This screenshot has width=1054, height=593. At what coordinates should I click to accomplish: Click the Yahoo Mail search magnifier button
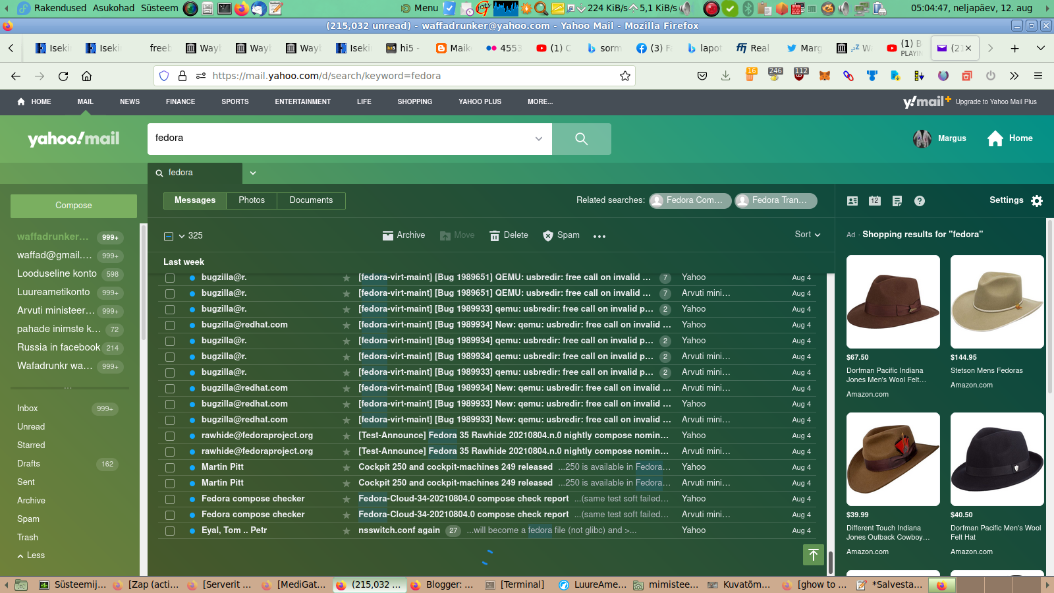click(581, 138)
